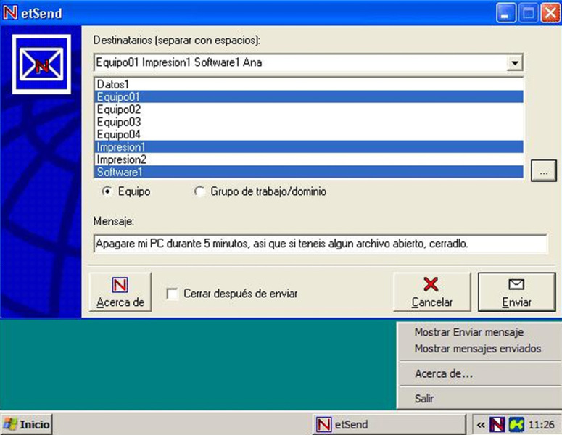Close the NetSend window
562x435 pixels.
click(x=550, y=13)
